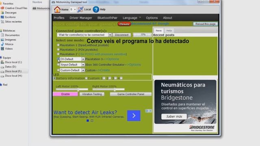Click Favoritos star icon in Explorer sidebar

[1, 4]
